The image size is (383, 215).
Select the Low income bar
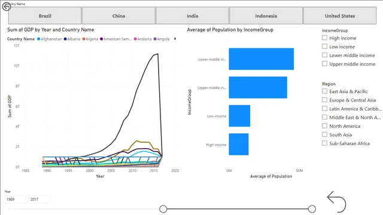(x=239, y=116)
